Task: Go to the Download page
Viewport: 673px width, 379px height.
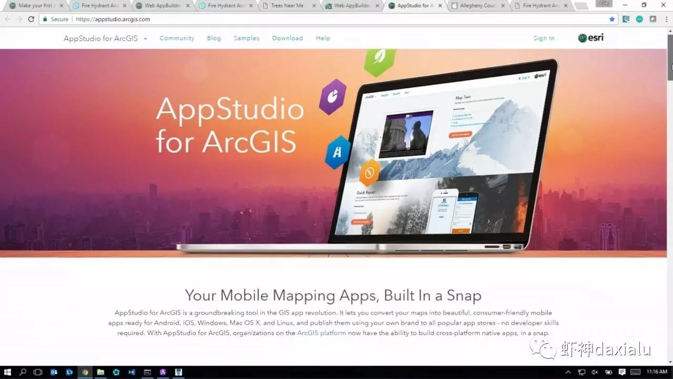Action: coord(288,38)
